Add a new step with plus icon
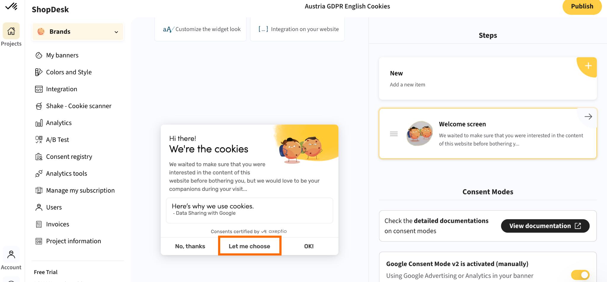 coord(588,66)
